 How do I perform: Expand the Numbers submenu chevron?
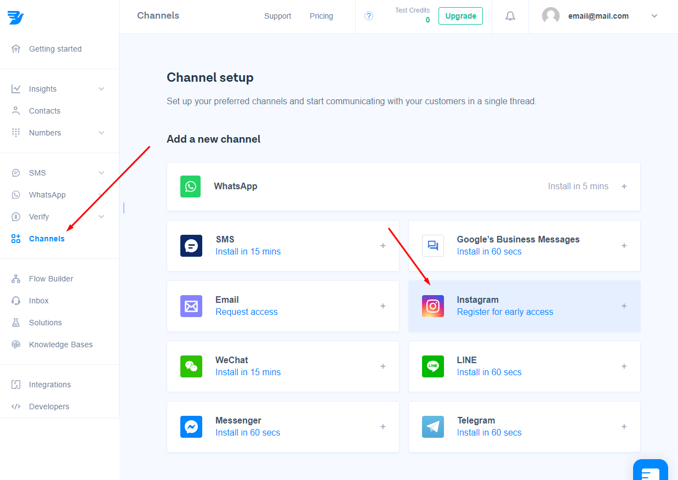[101, 133]
